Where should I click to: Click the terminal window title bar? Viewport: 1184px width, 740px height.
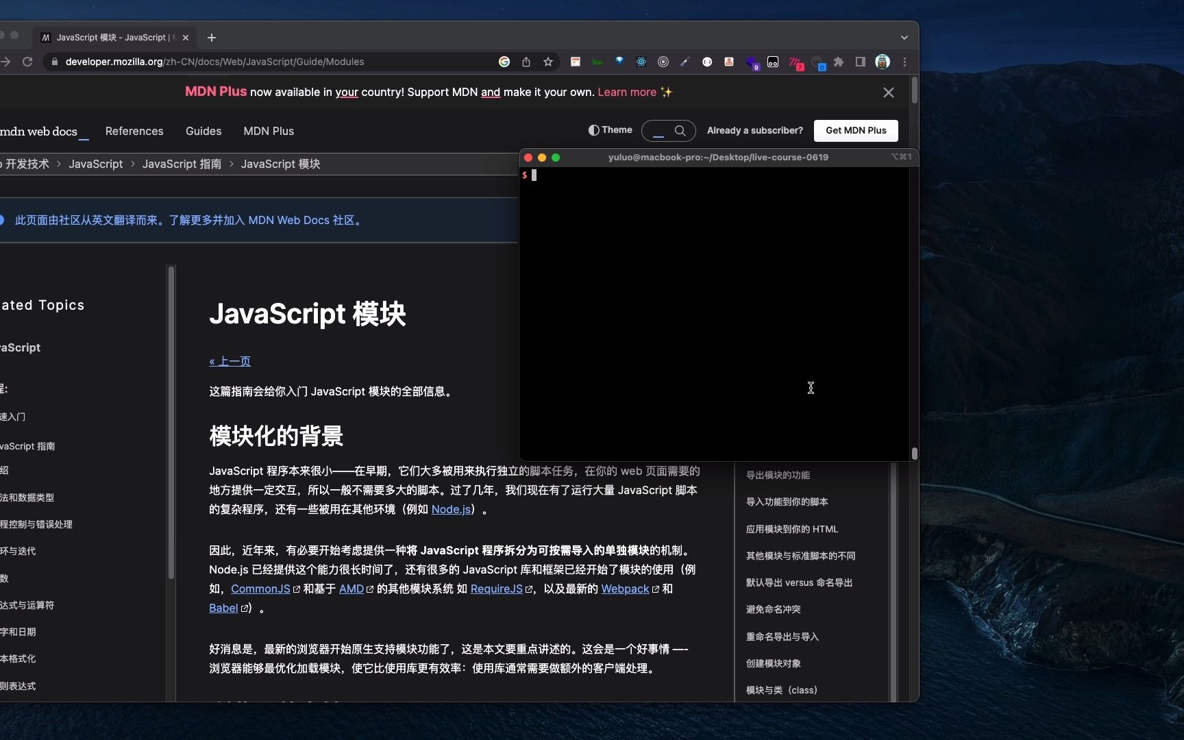[x=718, y=157]
